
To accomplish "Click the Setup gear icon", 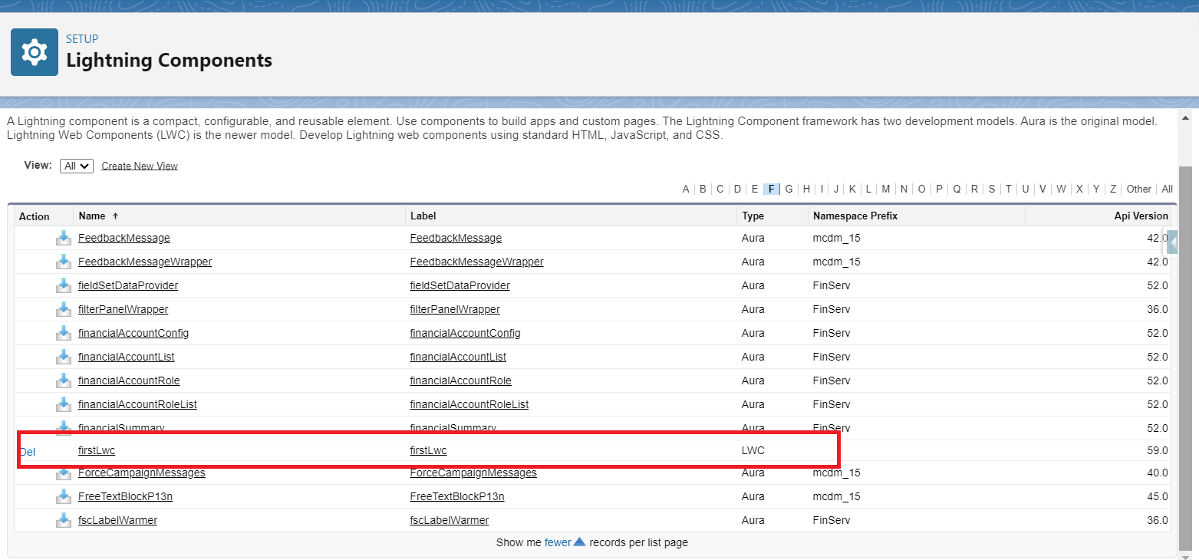I will [35, 52].
